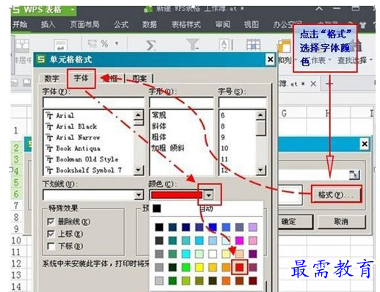
Task: Click the 格式(F)... button
Action: click(x=336, y=194)
